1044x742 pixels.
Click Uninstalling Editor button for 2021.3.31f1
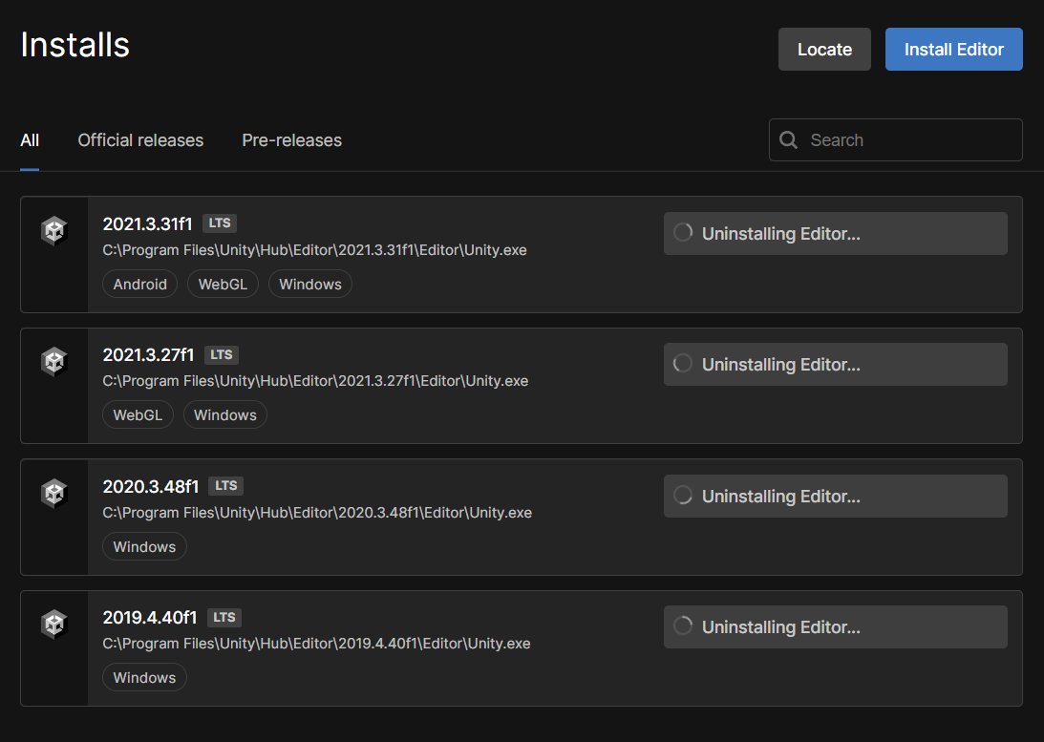pyautogui.click(x=835, y=234)
